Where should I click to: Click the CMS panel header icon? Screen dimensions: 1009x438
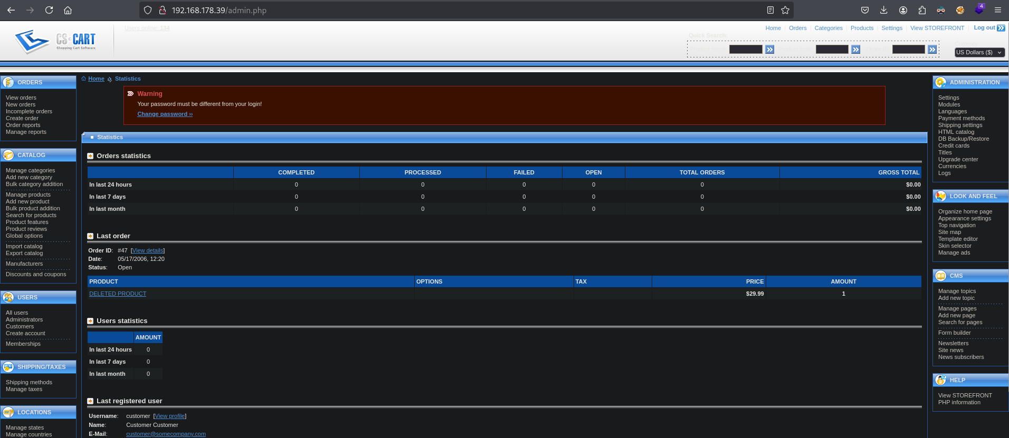941,276
